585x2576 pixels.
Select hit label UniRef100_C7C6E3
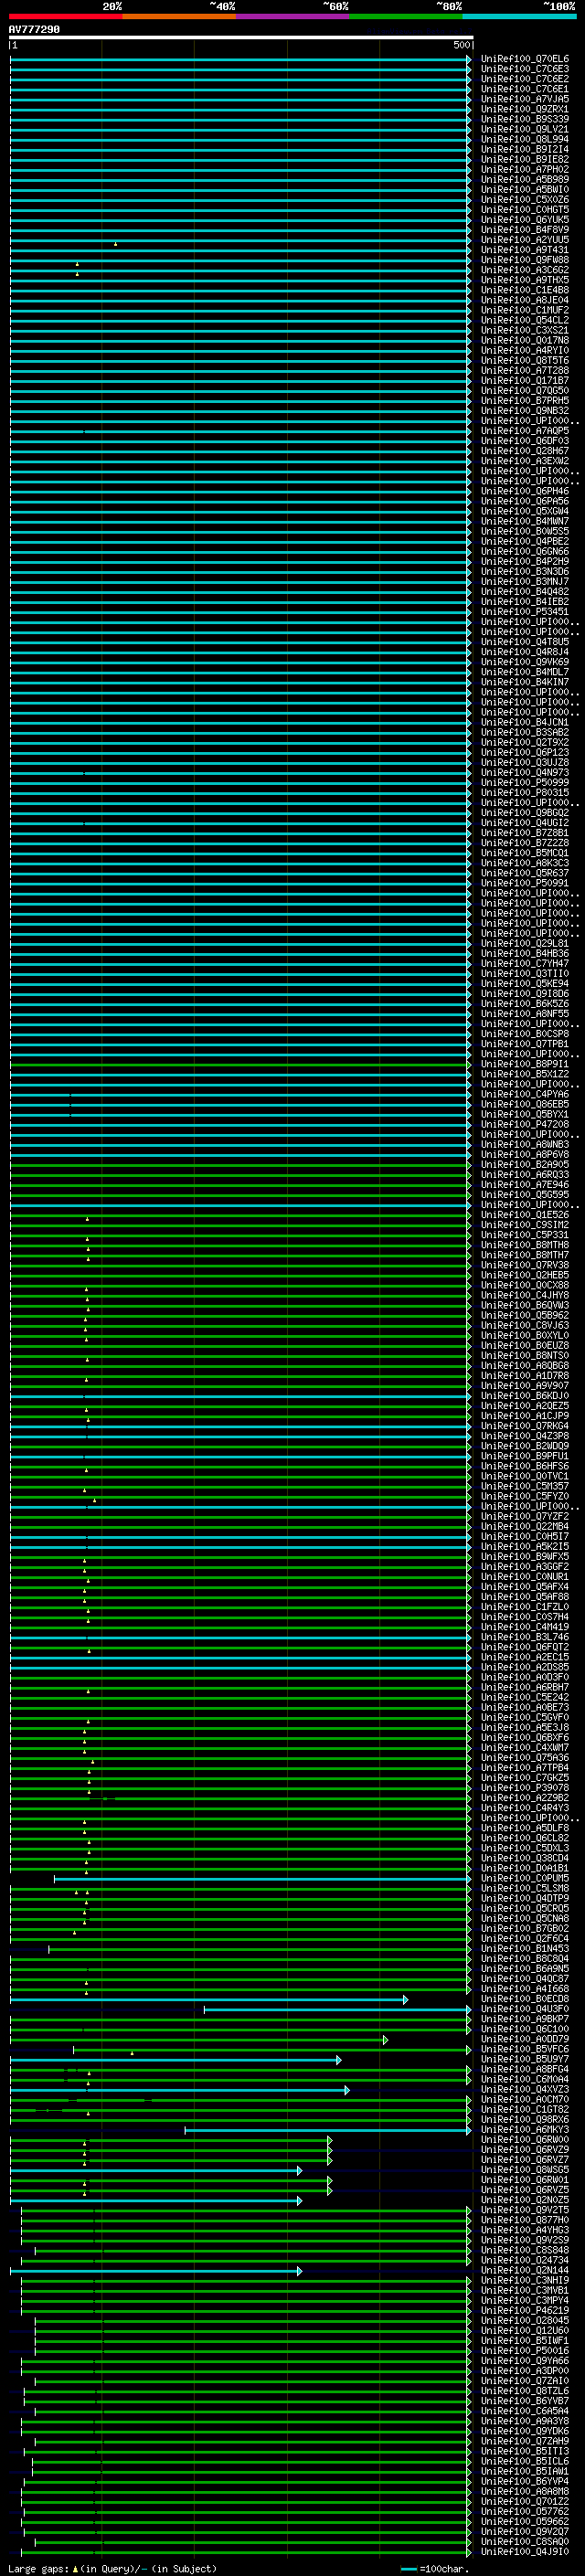[x=525, y=69]
